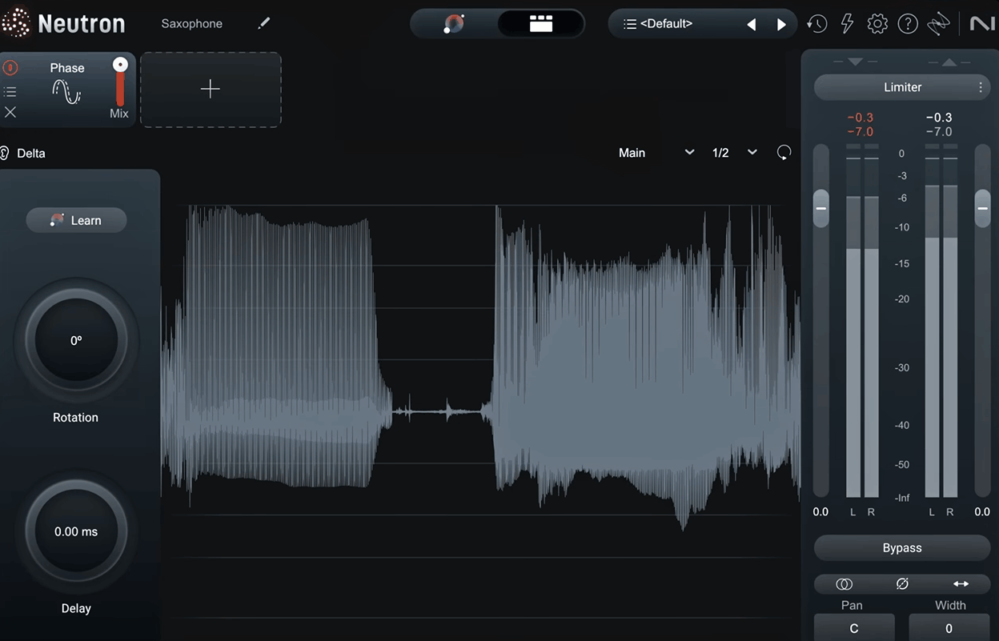Click the Native Instruments NI logo
Screen dimensions: 999x641
point(982,24)
